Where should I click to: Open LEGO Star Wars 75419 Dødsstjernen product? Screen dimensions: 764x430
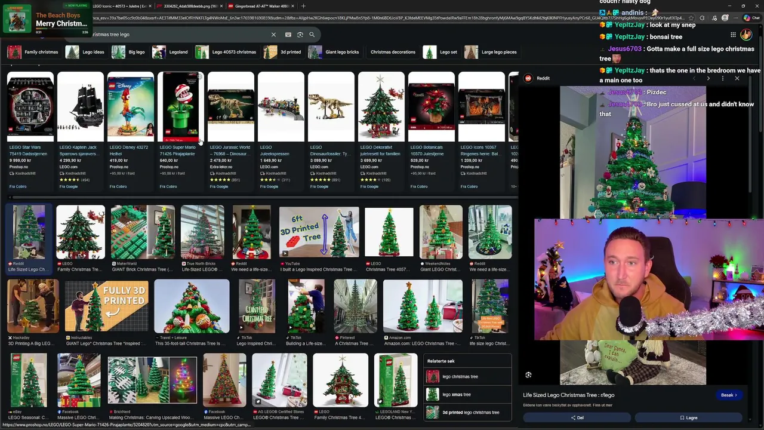coord(30,131)
